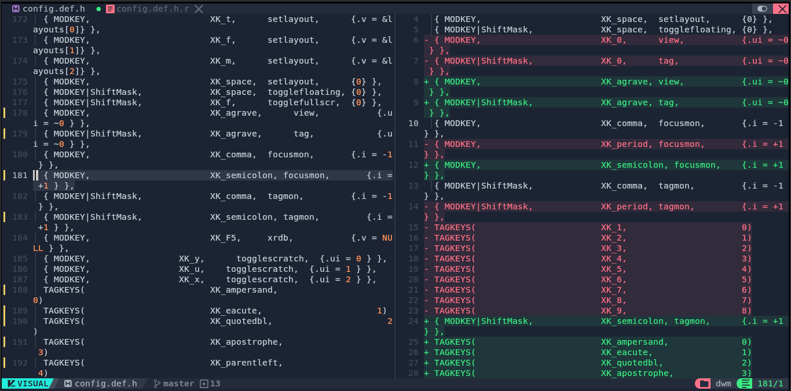The width and height of the screenshot is (791, 391).
Task: Click the master branch name in the statusline
Action: pos(179,383)
